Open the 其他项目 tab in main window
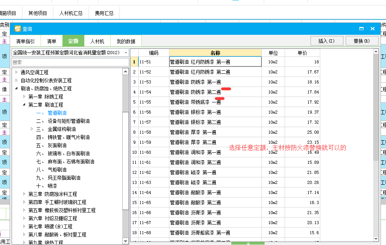386x245 pixels. point(38,13)
